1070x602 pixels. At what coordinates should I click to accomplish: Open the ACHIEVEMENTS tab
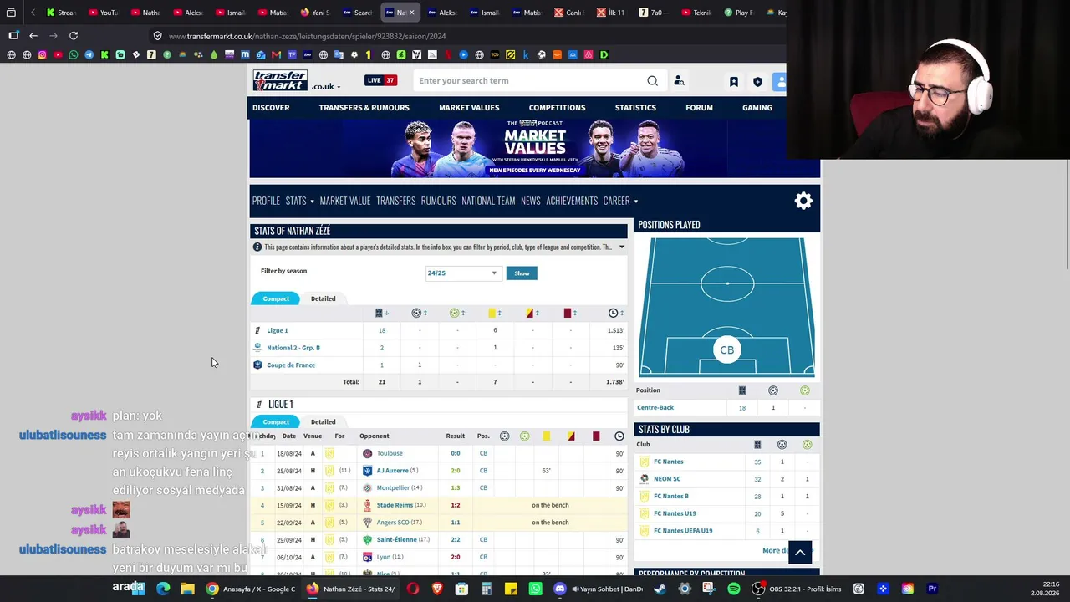(572, 201)
